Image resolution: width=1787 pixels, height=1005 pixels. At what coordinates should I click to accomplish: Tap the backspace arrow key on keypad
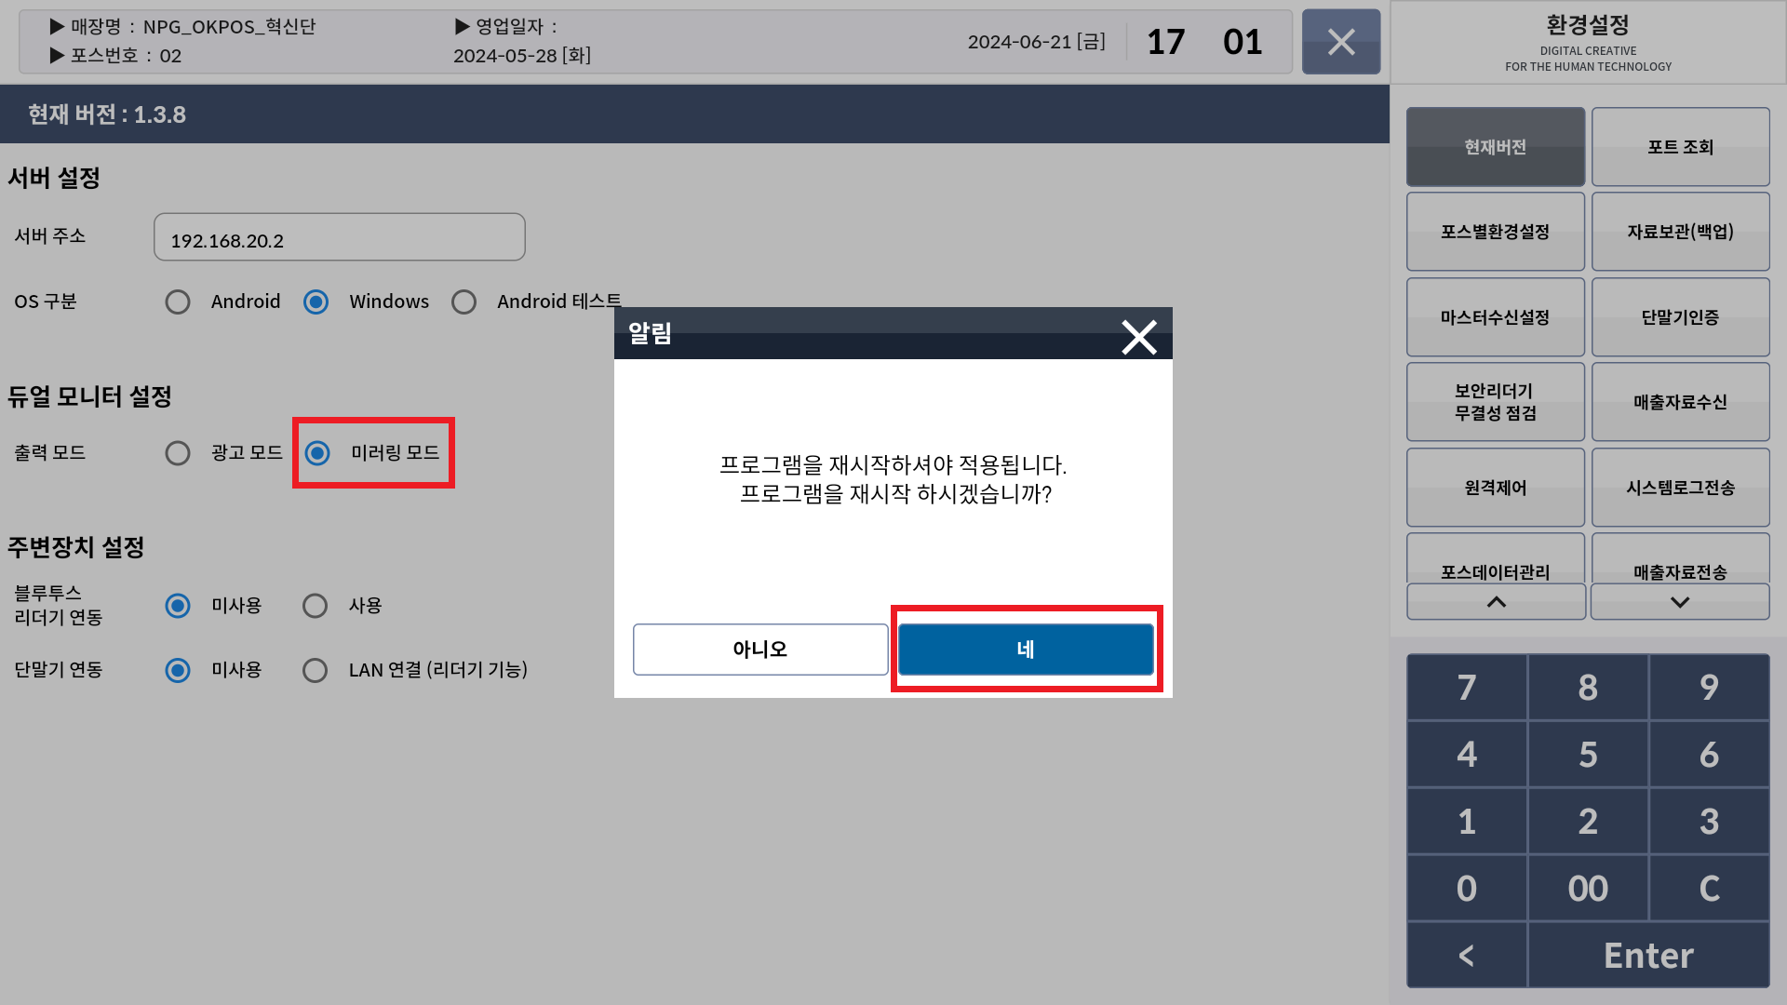(x=1467, y=955)
